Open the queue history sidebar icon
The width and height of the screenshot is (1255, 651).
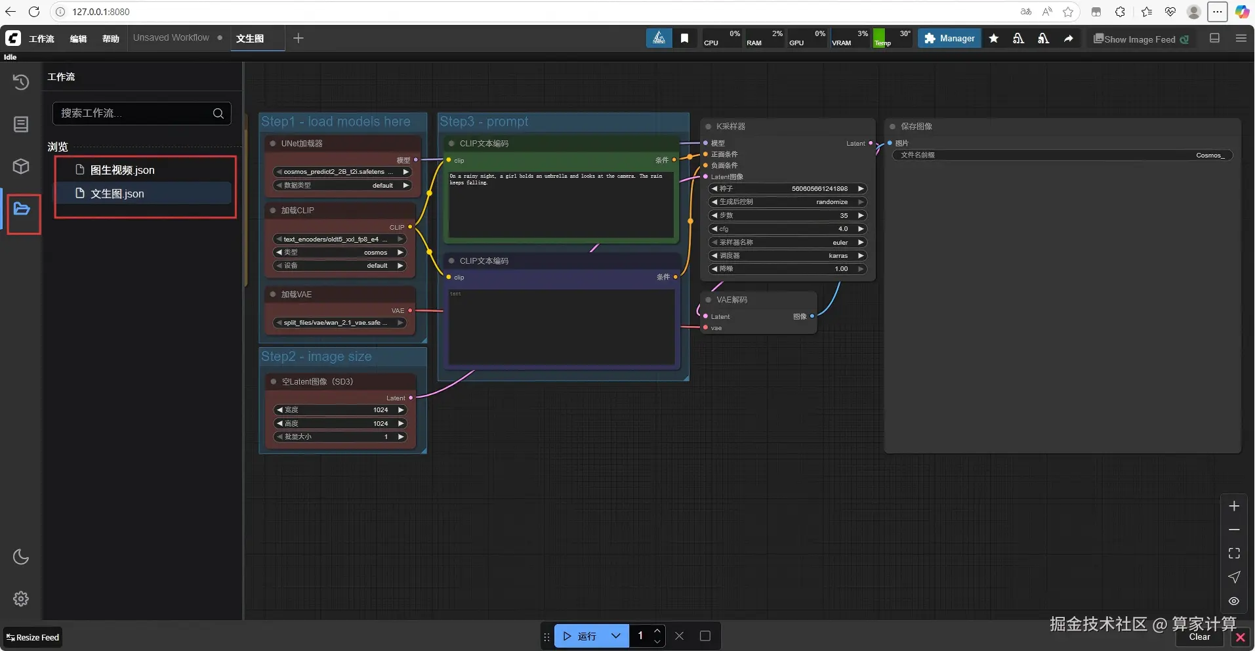point(21,82)
